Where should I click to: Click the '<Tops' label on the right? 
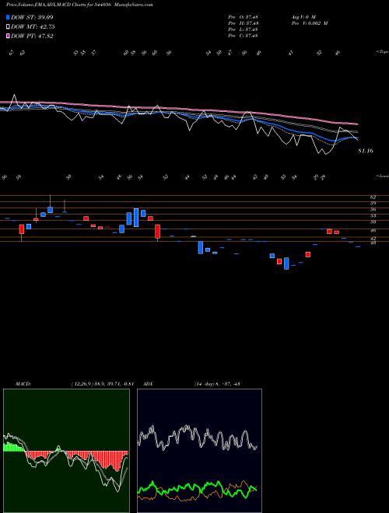pyautogui.click(x=382, y=52)
